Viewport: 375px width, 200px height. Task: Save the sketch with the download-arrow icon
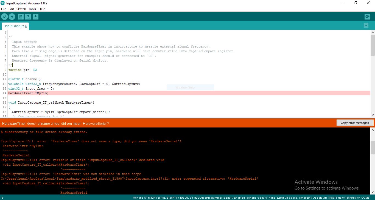click(35, 16)
